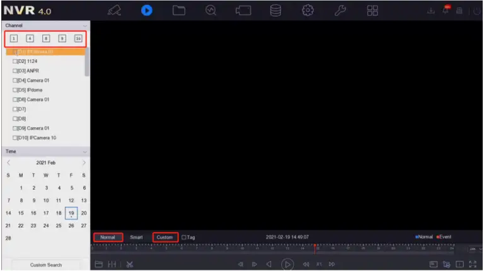The width and height of the screenshot is (484, 271).
Task: Open the Maintenance wrench icon
Action: tap(340, 11)
